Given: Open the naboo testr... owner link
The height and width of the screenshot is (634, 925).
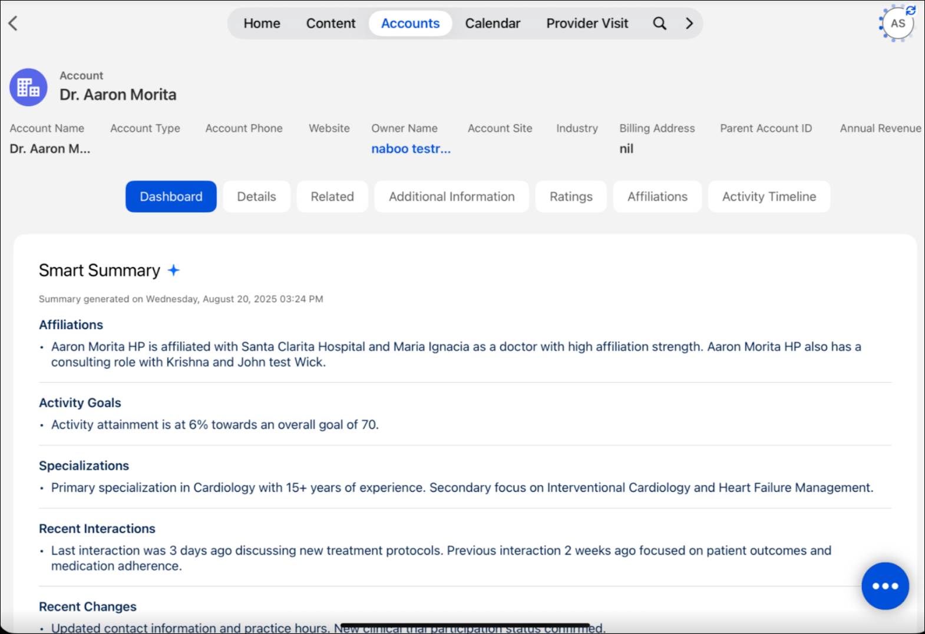Looking at the screenshot, I should 411,149.
